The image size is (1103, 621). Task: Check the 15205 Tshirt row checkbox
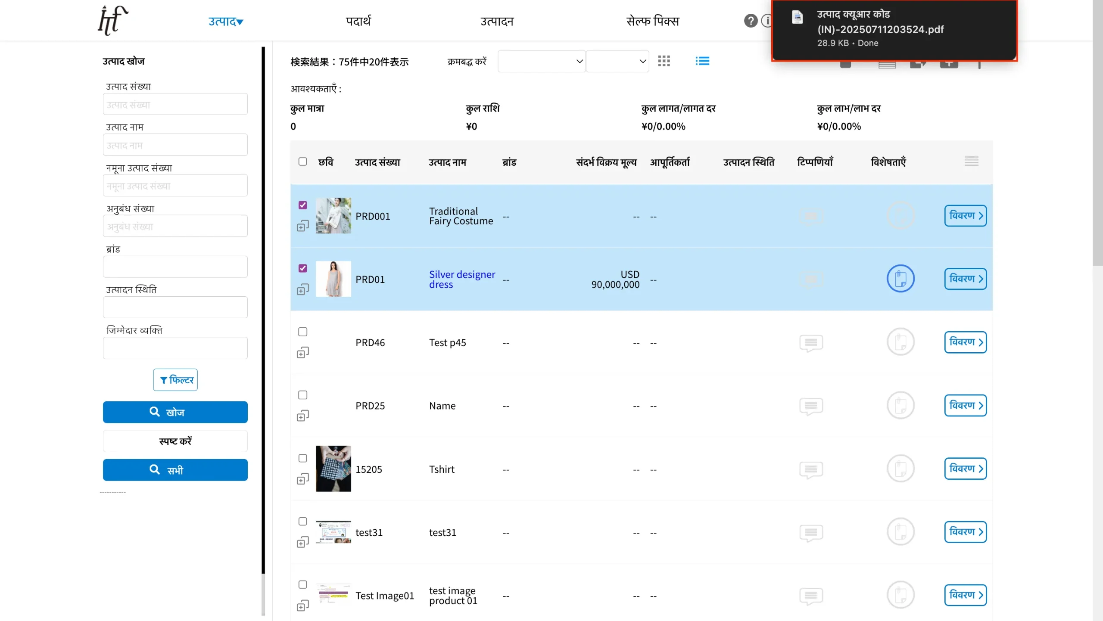302,458
